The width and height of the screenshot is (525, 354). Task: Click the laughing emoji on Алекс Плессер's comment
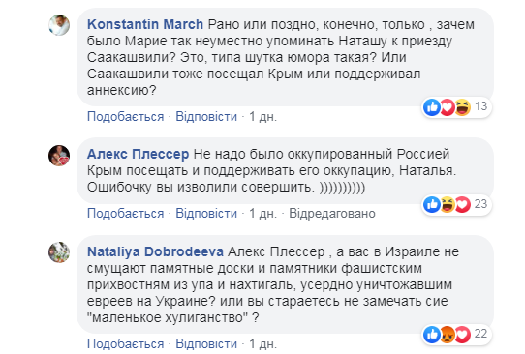(448, 204)
